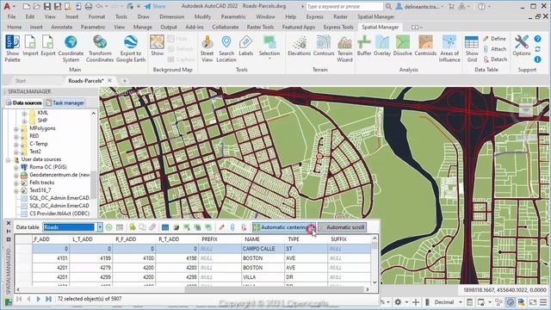
Task: Launch Transform Coordinates tool
Action: (x=100, y=48)
